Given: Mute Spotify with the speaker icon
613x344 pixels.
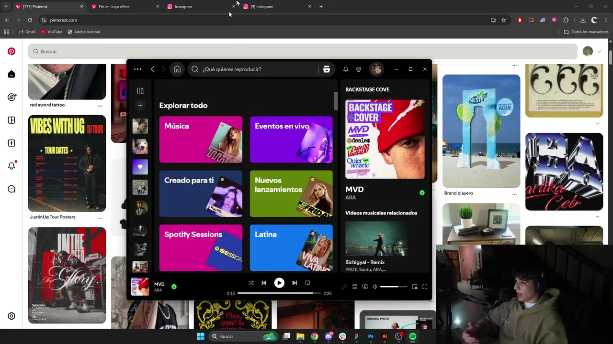Looking at the screenshot, I should [x=375, y=287].
